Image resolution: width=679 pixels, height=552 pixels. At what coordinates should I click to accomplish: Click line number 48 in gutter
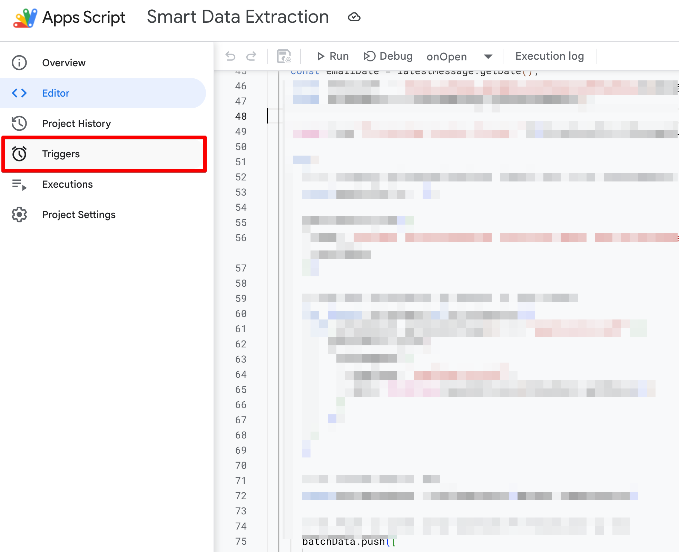(x=241, y=116)
